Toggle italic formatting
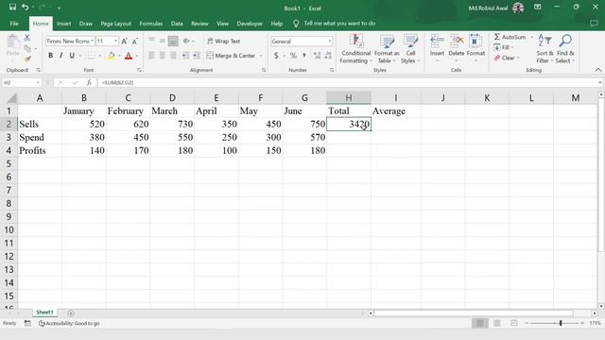 click(60, 56)
